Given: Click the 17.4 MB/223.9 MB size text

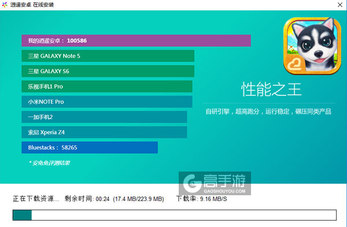Looking at the screenshot, I should tap(138, 199).
